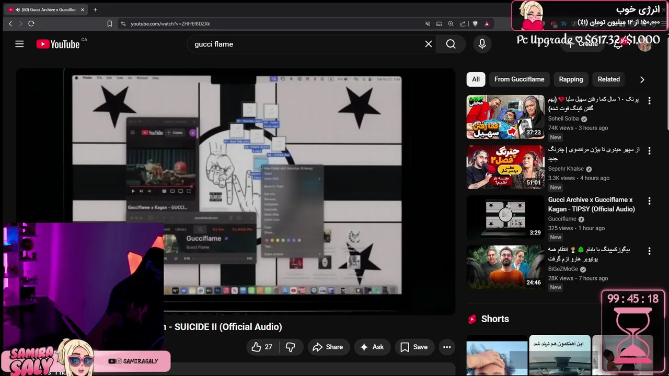Image resolution: width=669 pixels, height=376 pixels.
Task: Select the All filter chip
Action: [476, 79]
